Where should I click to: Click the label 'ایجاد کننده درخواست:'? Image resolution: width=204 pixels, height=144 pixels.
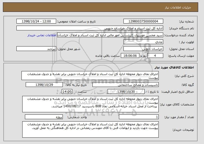click(179, 35)
